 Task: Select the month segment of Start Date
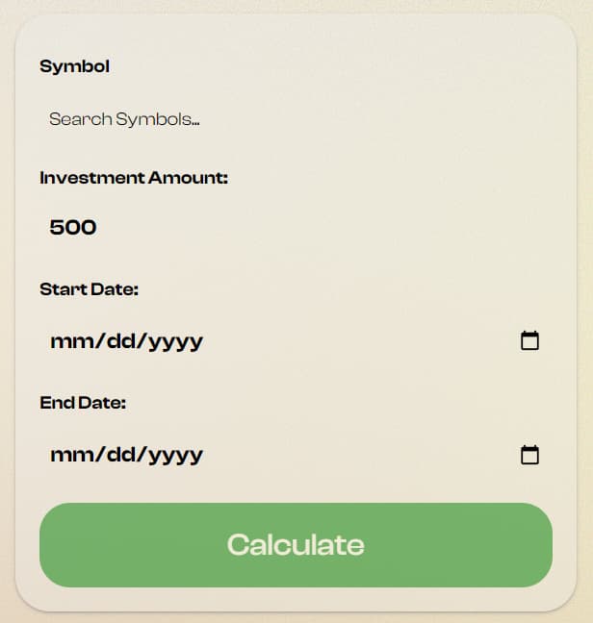tap(69, 341)
